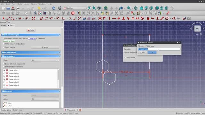Viewport: 205px width, 115px height.
Task: Toggle the Constraint1 checkbox
Action: [4, 70]
